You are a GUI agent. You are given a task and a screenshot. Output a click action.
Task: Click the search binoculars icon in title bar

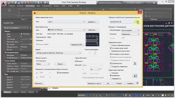tap(125, 3)
